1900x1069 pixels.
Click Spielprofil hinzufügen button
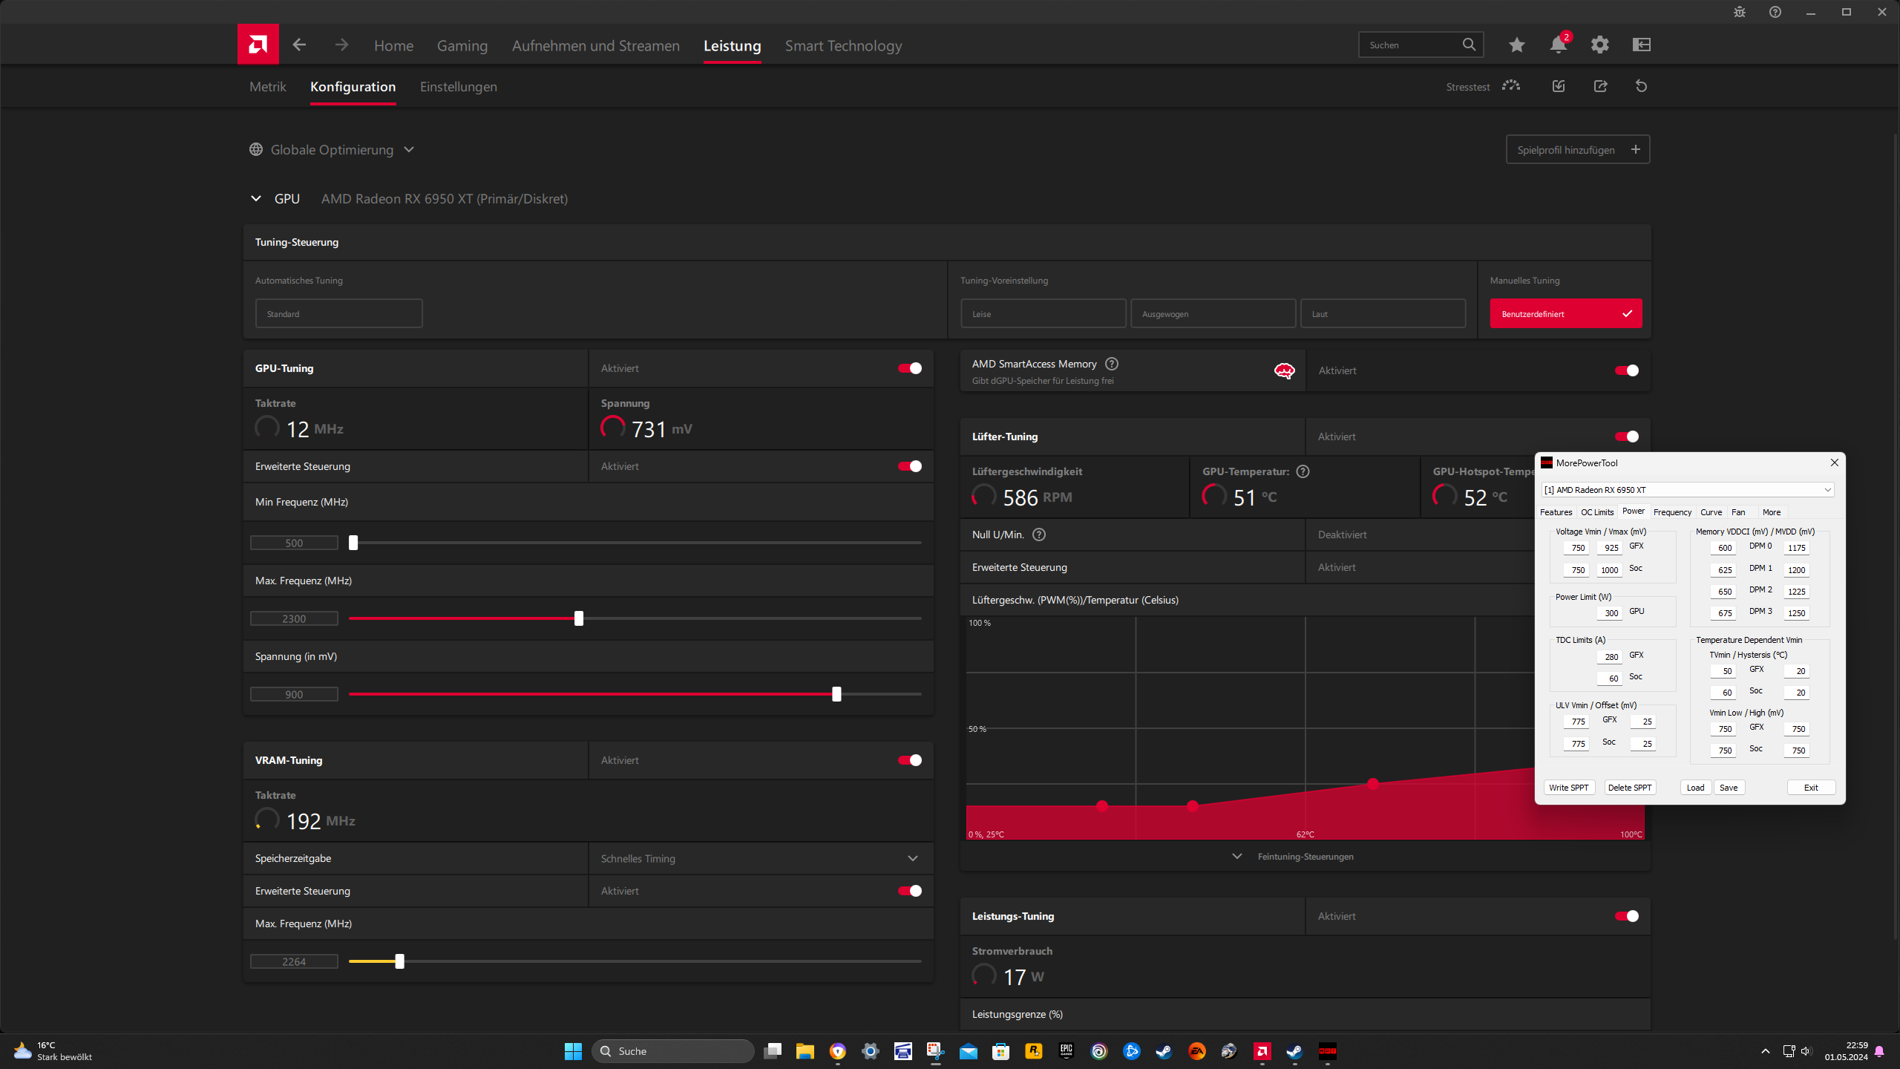click(x=1577, y=149)
